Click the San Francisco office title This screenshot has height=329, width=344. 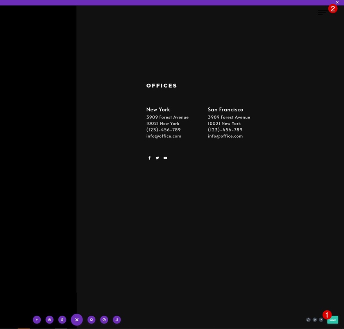225,110
